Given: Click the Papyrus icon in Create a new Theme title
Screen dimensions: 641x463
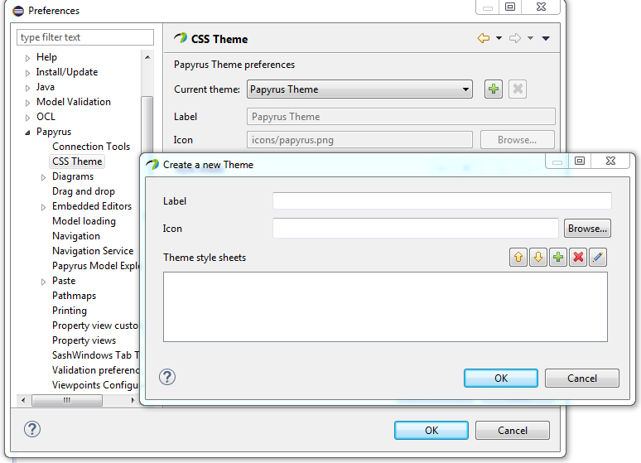Looking at the screenshot, I should tap(152, 165).
